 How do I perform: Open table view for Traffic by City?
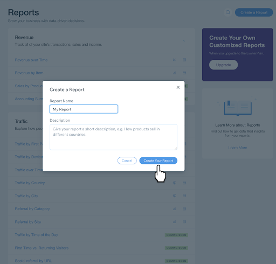[x=184, y=196]
